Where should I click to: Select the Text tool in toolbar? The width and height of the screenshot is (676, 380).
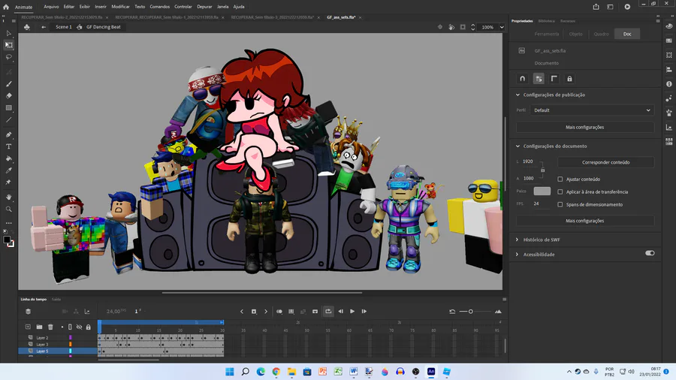point(9,146)
